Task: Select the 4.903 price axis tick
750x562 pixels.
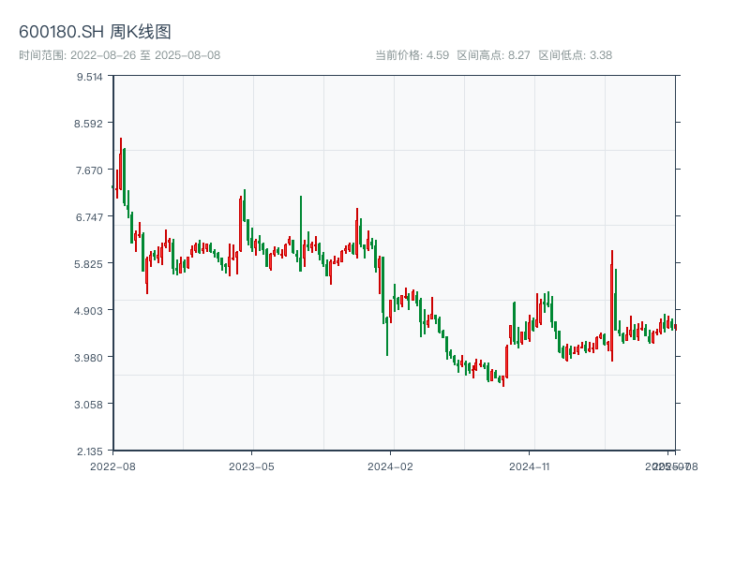Action: 90,311
